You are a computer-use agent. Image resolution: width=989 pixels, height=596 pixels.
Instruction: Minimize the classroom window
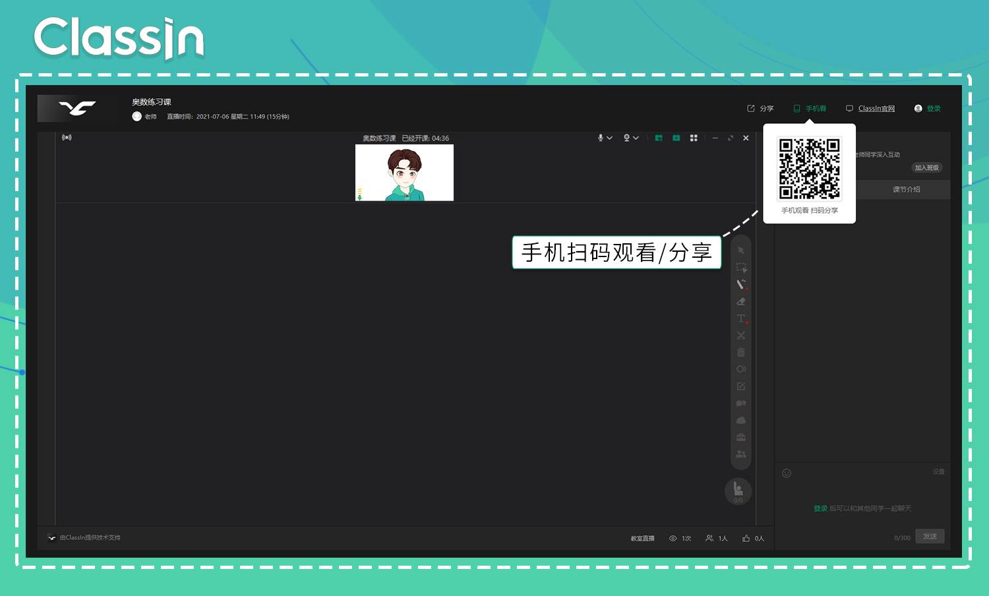715,138
